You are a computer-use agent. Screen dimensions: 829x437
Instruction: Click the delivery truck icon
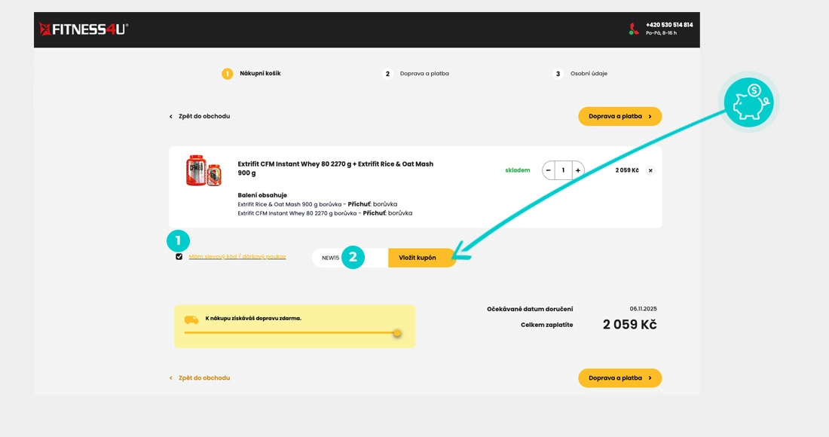point(191,319)
